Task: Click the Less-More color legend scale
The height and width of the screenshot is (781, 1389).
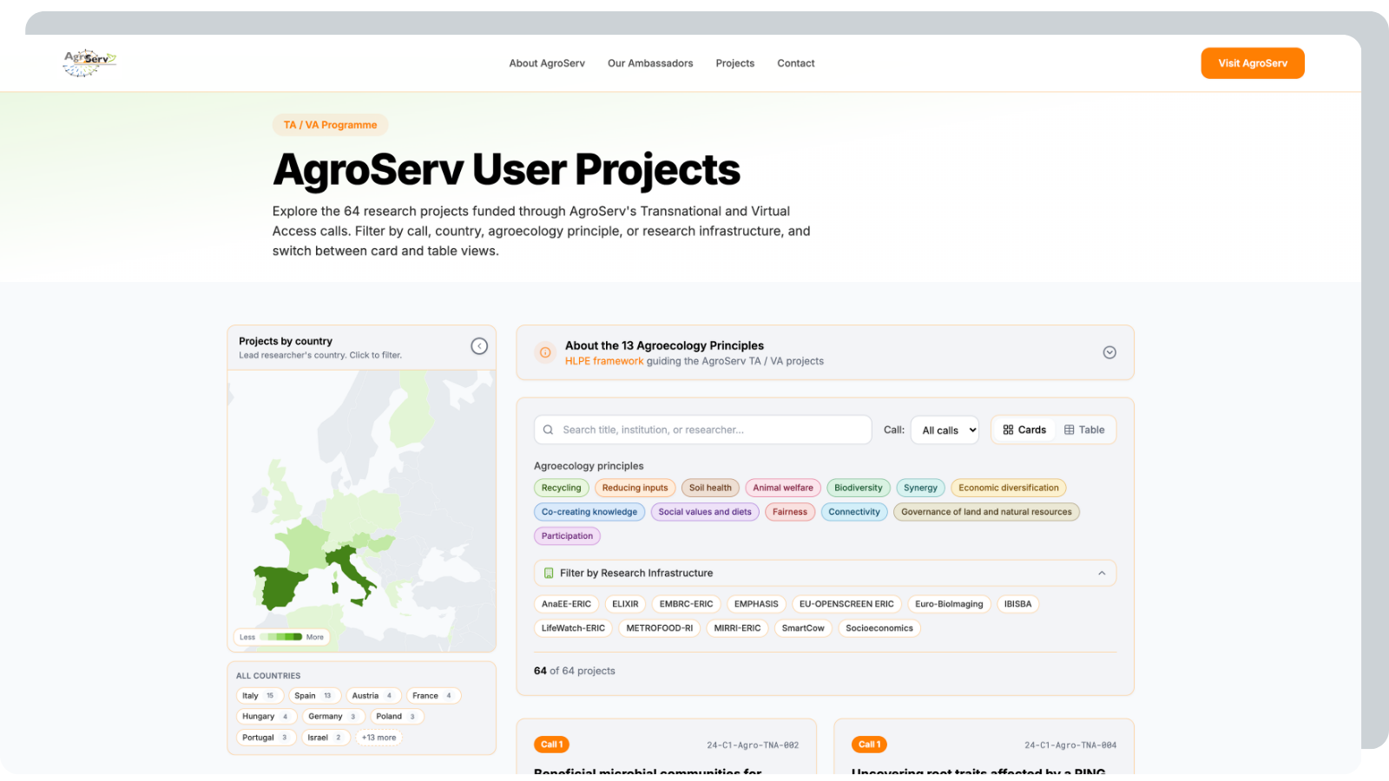Action: pos(280,636)
